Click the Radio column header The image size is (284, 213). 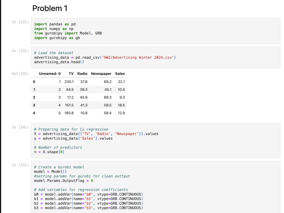coord(82,74)
